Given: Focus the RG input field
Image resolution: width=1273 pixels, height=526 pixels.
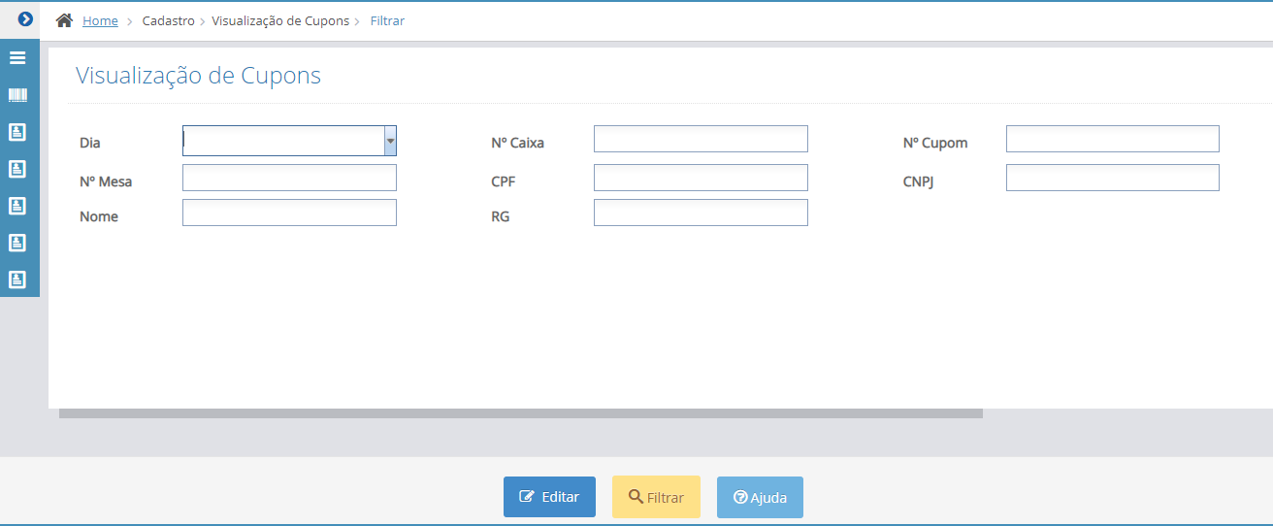Looking at the screenshot, I should click(x=701, y=213).
